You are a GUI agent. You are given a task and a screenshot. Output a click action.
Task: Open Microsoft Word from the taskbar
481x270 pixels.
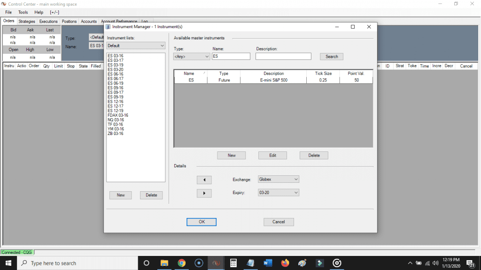(268, 263)
